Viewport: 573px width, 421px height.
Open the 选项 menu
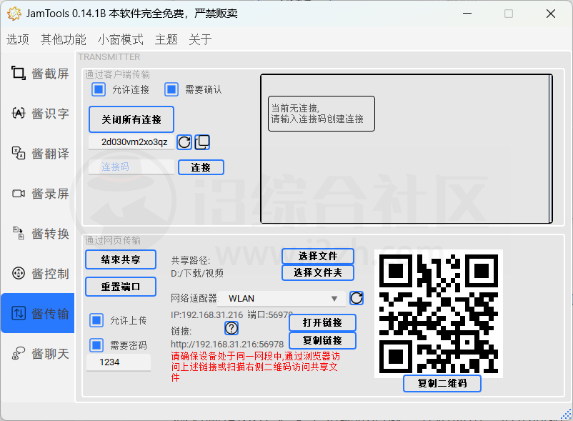click(18, 39)
